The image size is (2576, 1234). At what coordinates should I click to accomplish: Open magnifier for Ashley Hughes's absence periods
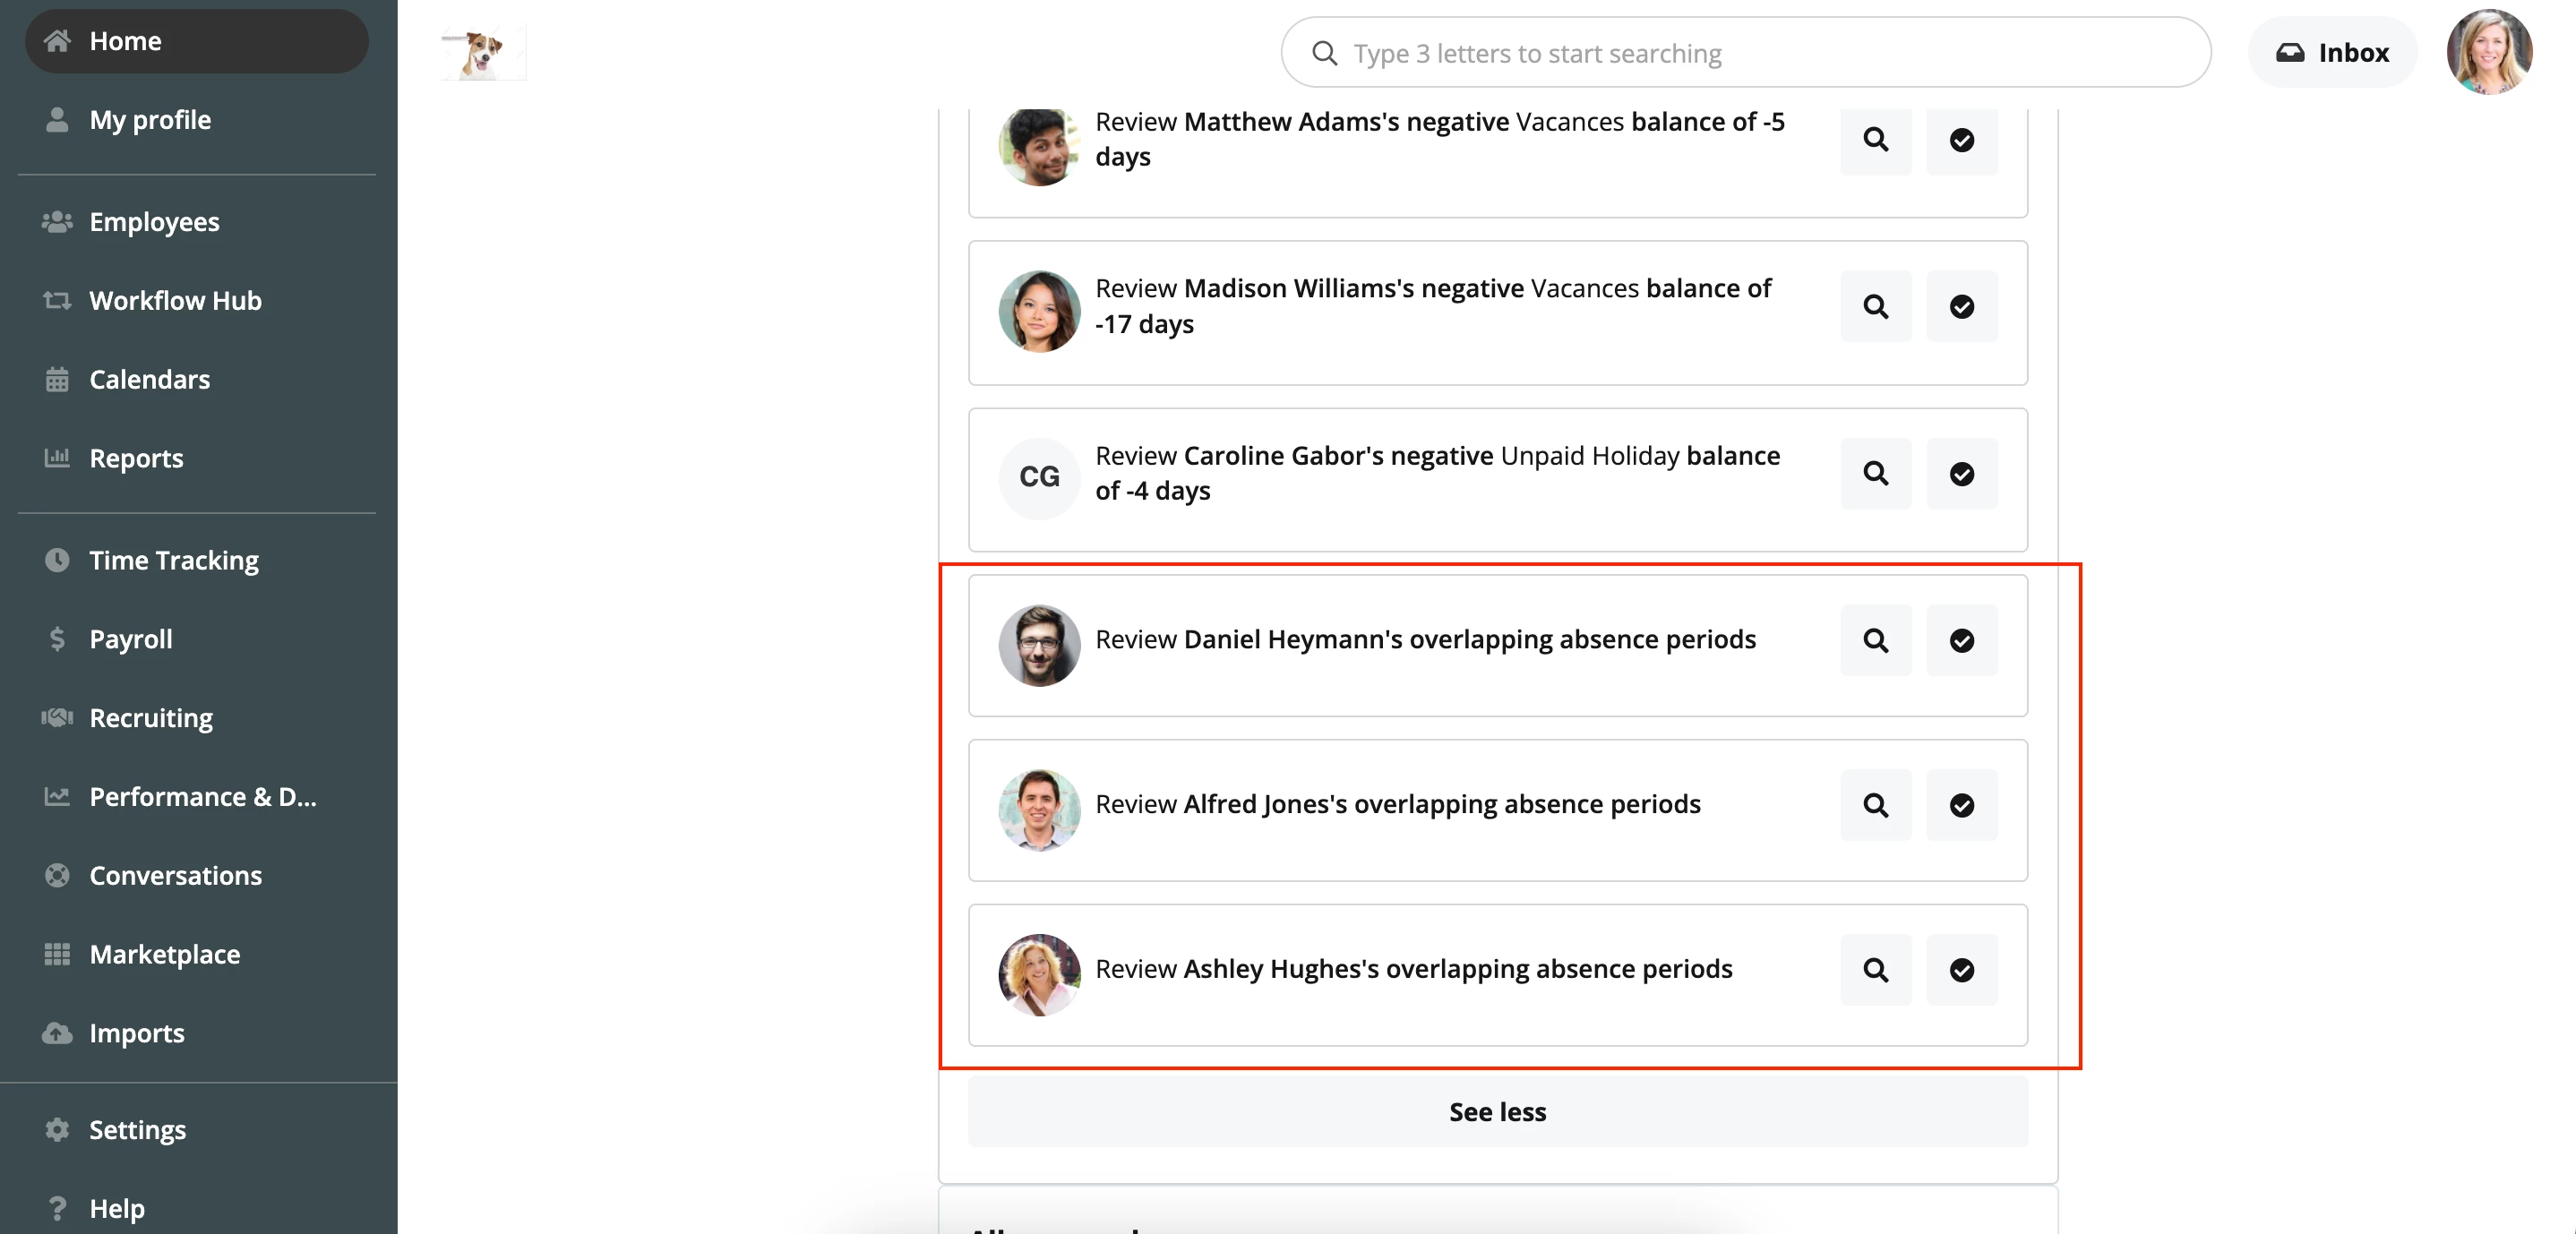click(x=1875, y=970)
